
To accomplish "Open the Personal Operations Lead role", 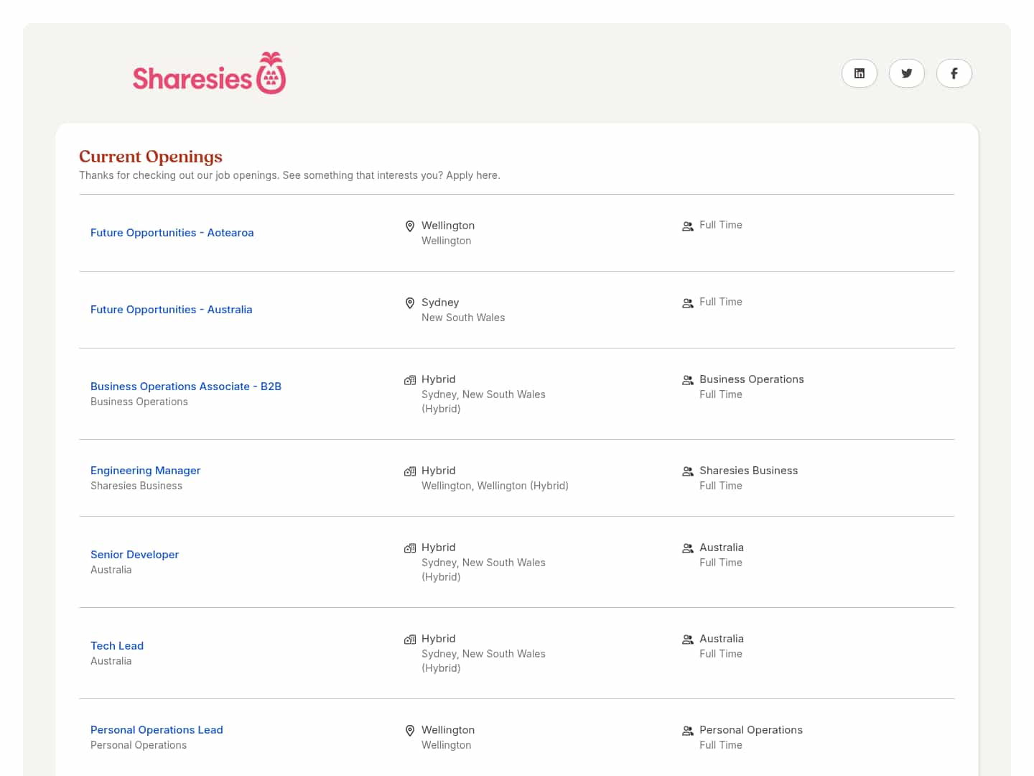I will (157, 730).
